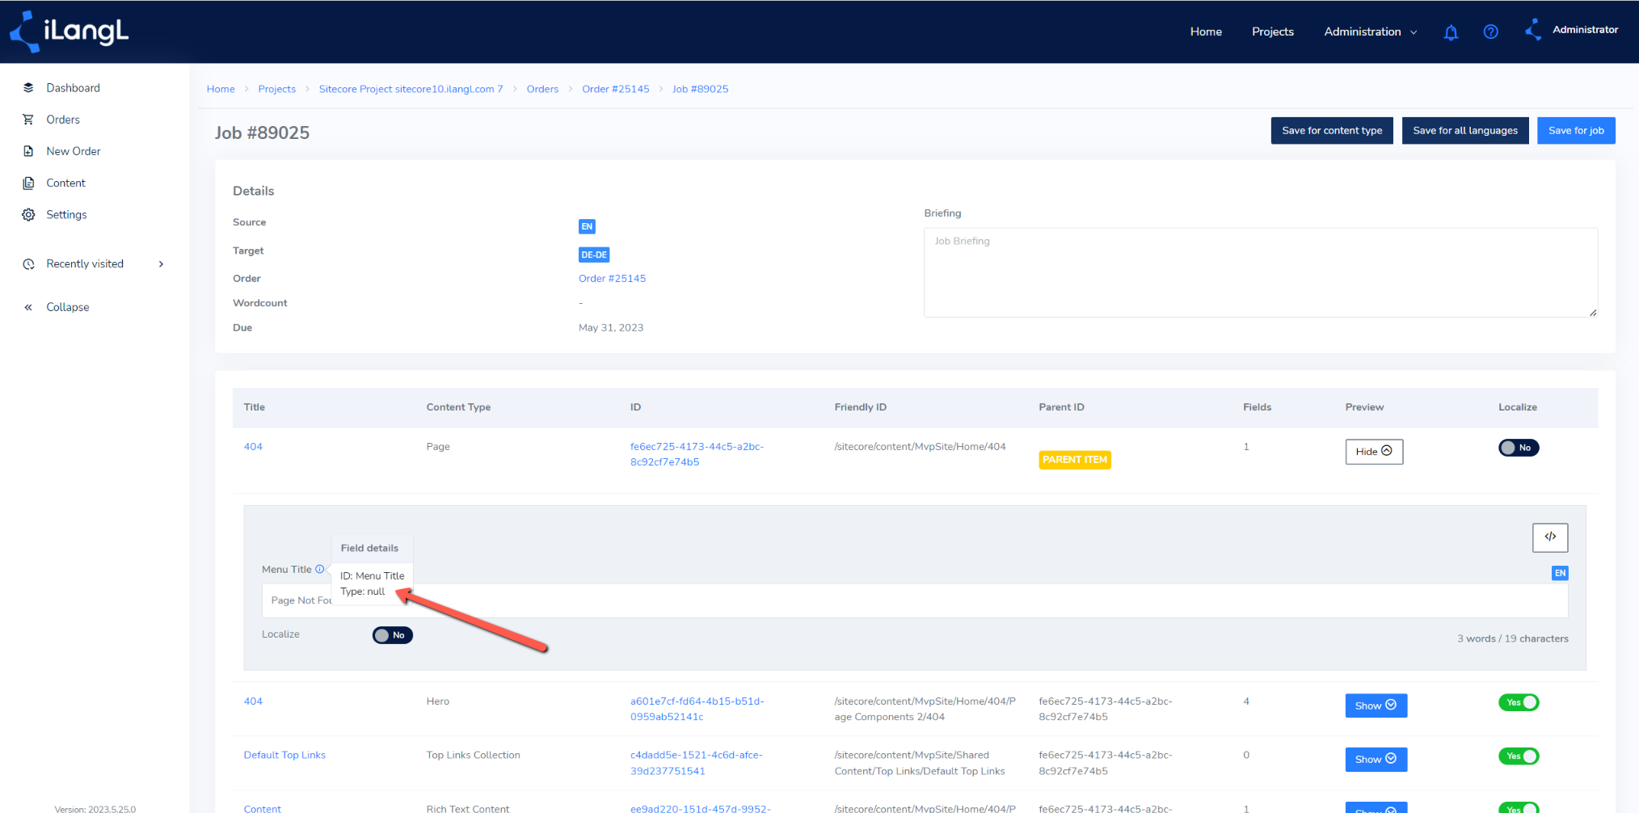
Task: Show the preview for Default Top Links
Action: pyautogui.click(x=1376, y=759)
